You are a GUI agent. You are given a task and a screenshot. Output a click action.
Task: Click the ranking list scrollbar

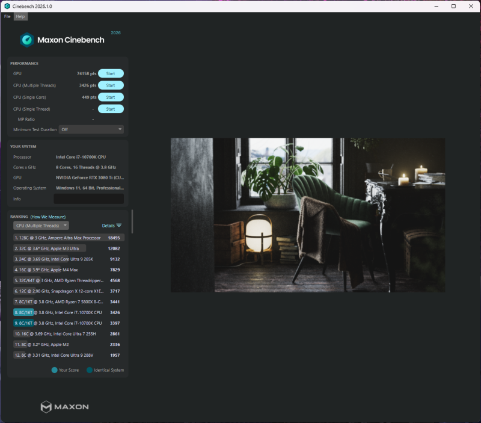[132, 221]
